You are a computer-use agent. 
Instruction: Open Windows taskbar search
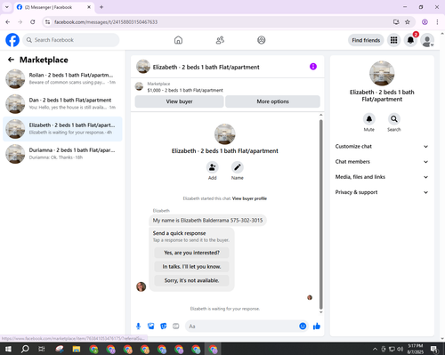25,349
